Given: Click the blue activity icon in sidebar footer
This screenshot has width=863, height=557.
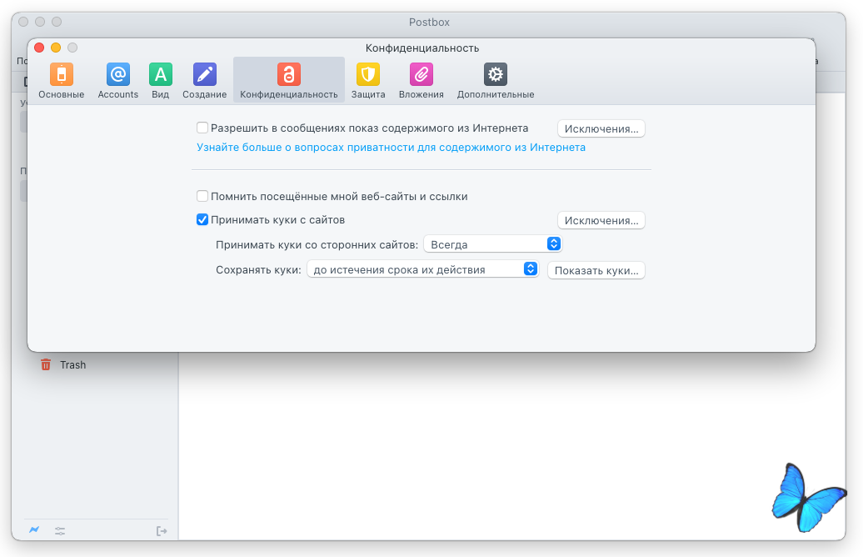Looking at the screenshot, I should pyautogui.click(x=34, y=530).
